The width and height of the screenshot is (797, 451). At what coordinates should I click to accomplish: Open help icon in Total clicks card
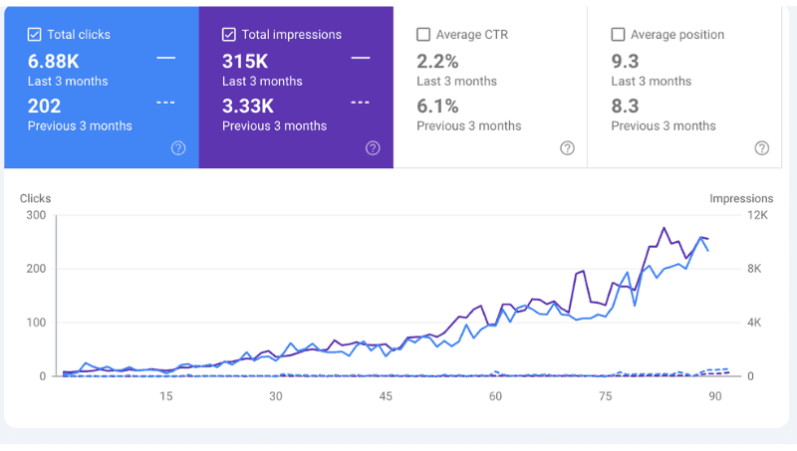[178, 148]
